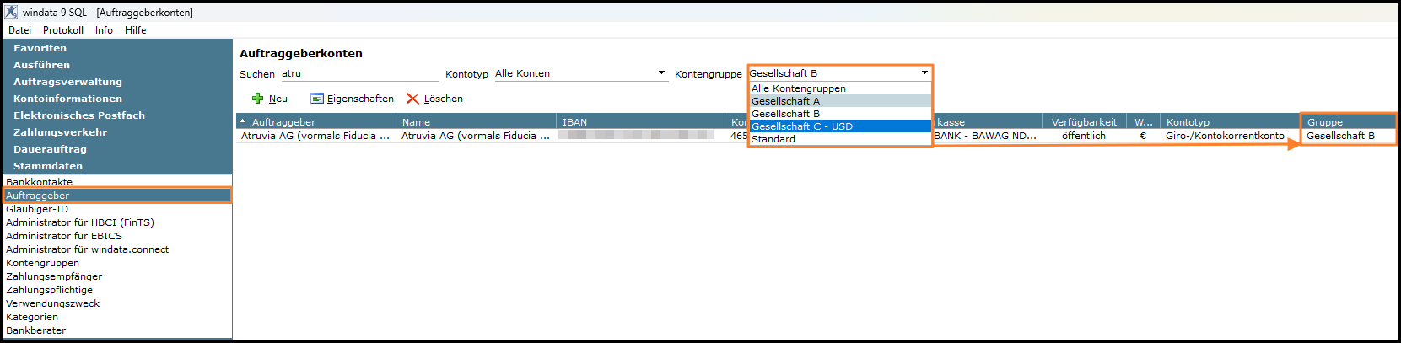Image resolution: width=1401 pixels, height=343 pixels.
Task: Open the Protokoll menu
Action: pyautogui.click(x=63, y=30)
